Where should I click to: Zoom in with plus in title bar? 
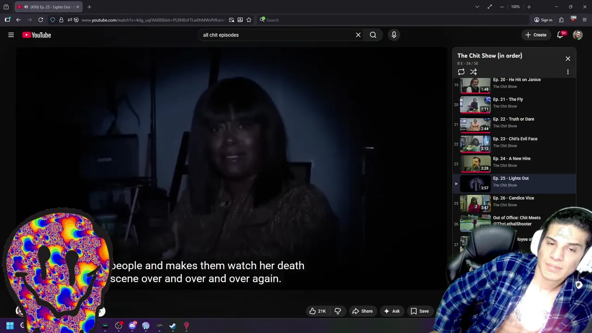[x=529, y=7]
